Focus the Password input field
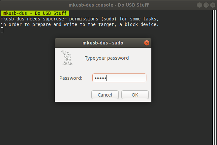Screen dimensions: 217x145 [x=119, y=78]
